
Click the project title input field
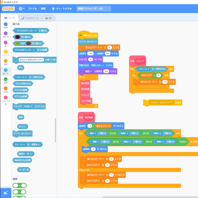94,8
